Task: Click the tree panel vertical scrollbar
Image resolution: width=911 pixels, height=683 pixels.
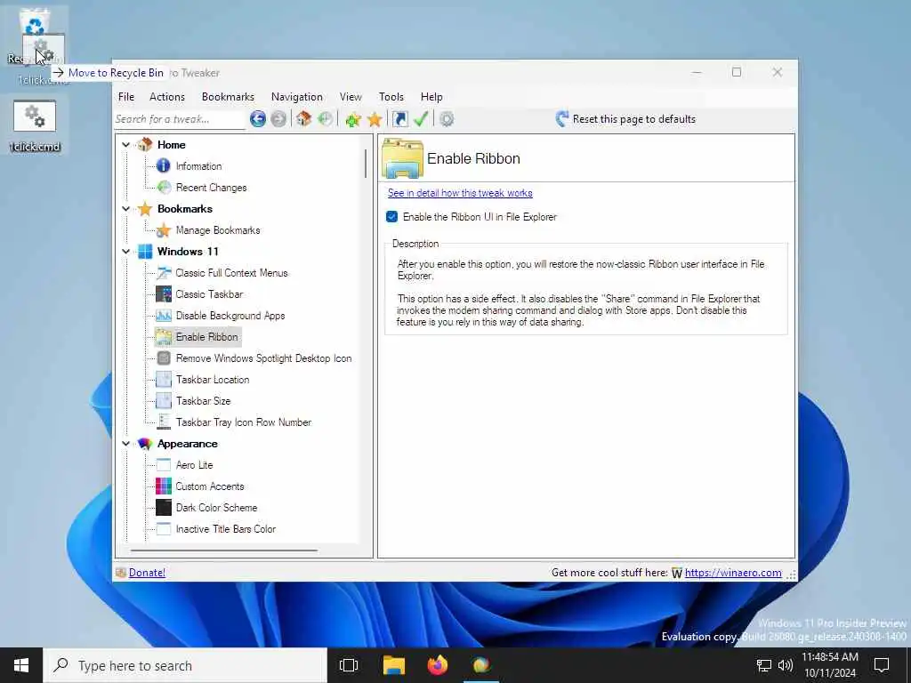Action: pyautogui.click(x=366, y=164)
